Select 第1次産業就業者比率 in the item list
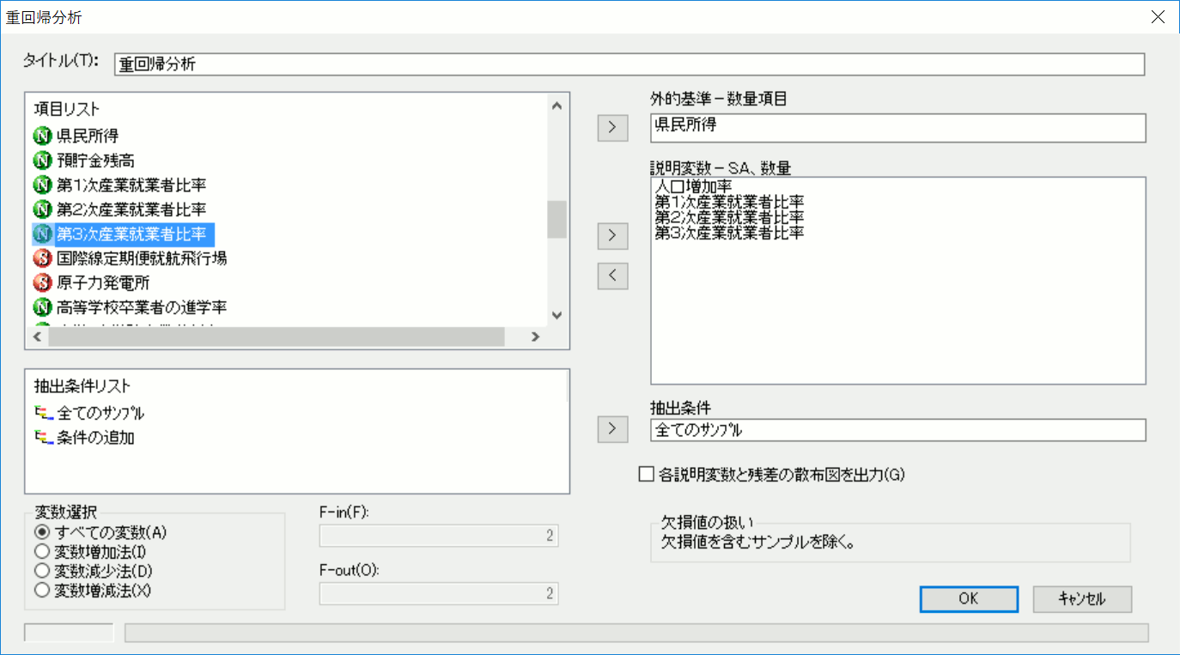Image resolution: width=1180 pixels, height=655 pixels. click(131, 185)
